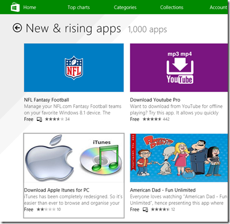The height and width of the screenshot is (224, 230).
Task: Open the Apple iTunes tile image
Action: [74, 158]
